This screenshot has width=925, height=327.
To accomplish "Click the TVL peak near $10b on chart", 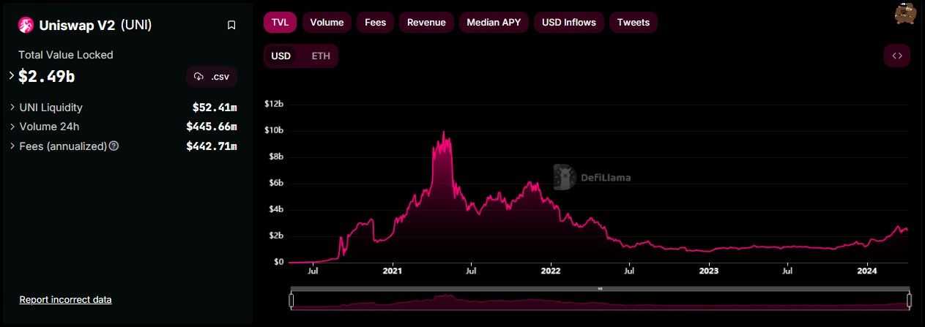I will click(443, 132).
